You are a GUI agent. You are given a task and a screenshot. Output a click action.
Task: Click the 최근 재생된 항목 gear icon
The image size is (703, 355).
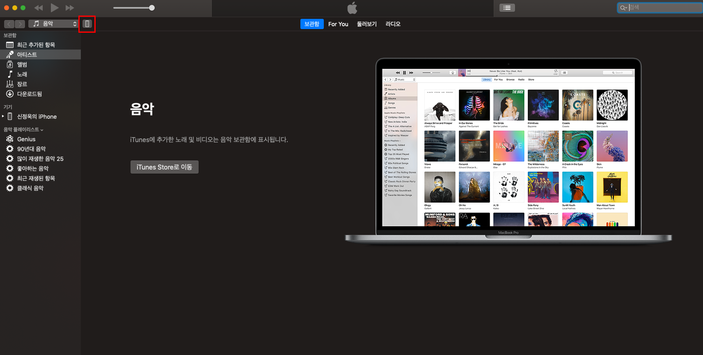[x=10, y=178]
